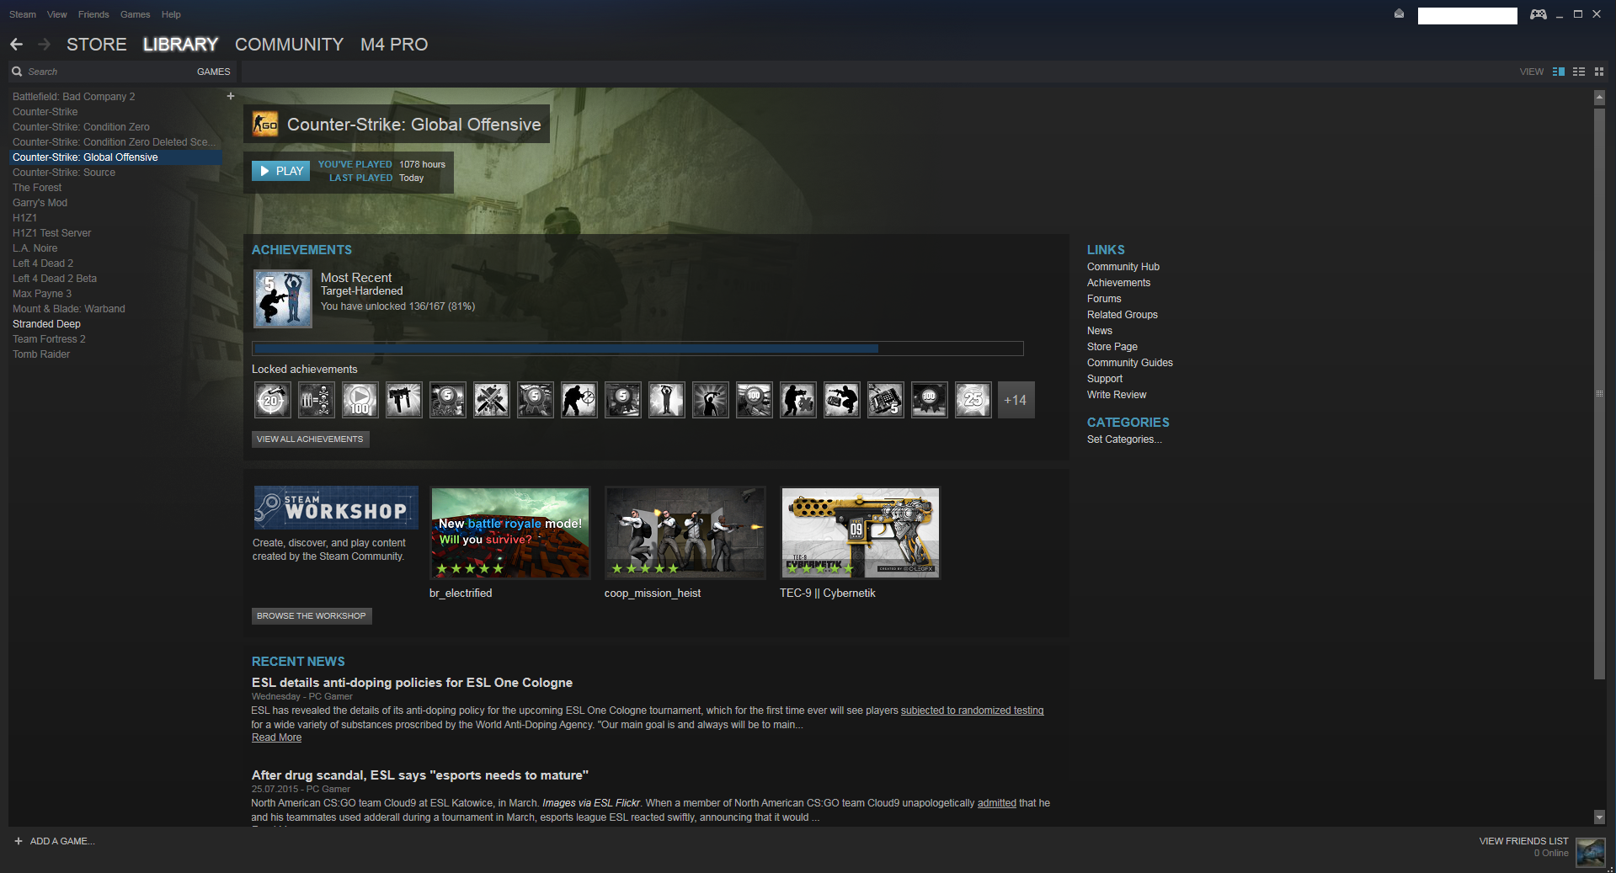Select Counter-Strike: Source in the list

coord(115,173)
